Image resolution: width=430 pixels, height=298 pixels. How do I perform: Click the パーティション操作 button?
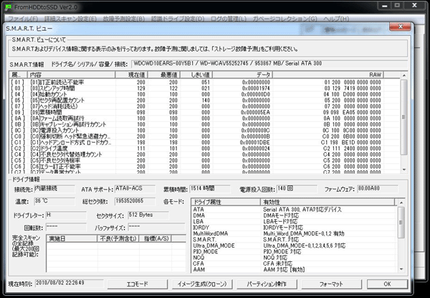point(267,284)
